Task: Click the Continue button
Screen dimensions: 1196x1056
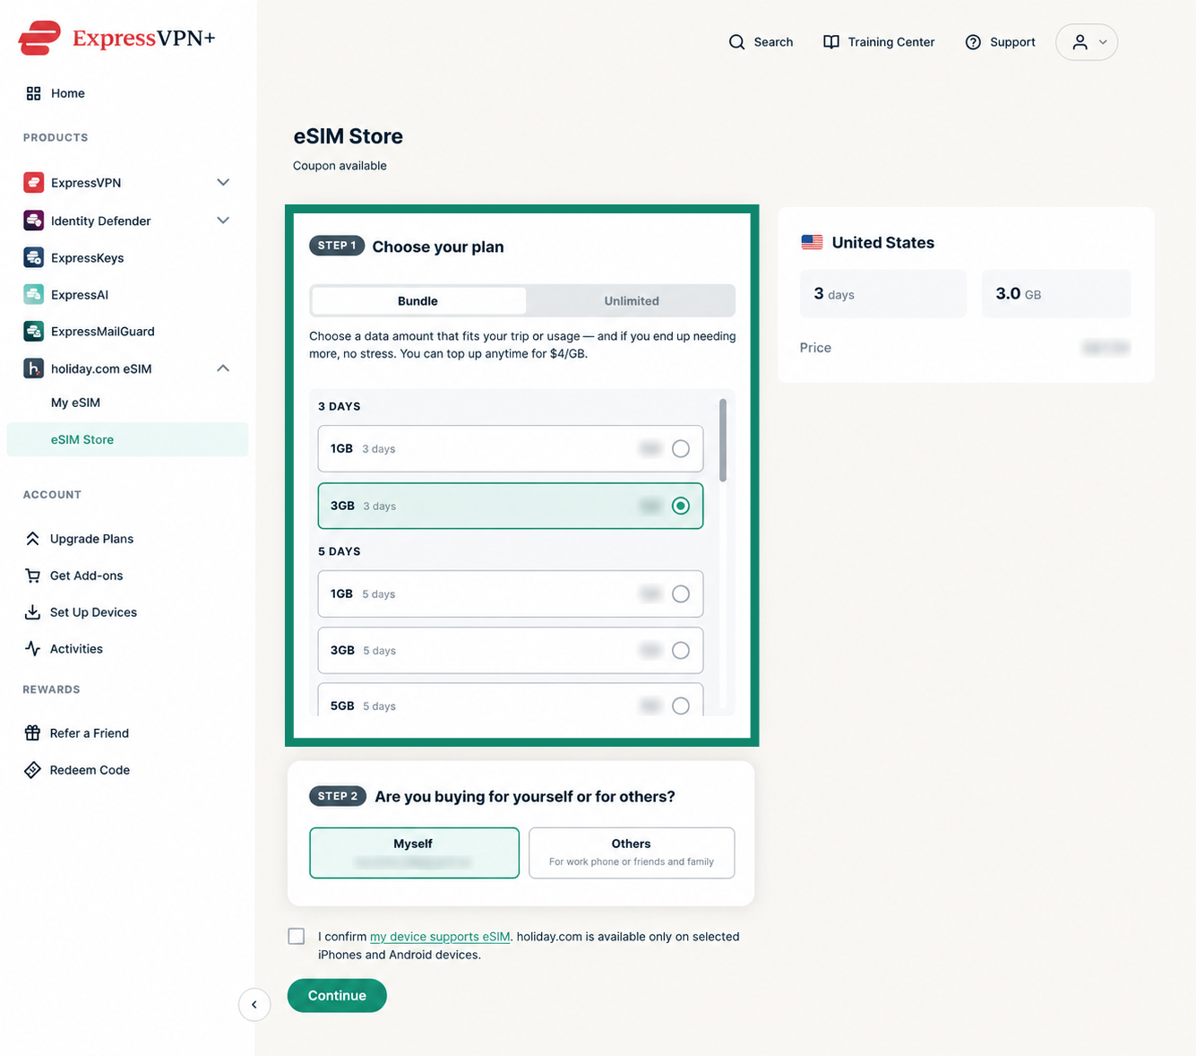Action: 337,995
